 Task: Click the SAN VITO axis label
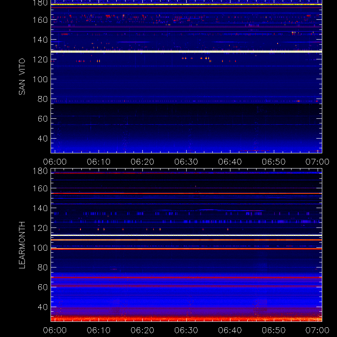pyautogui.click(x=22, y=77)
